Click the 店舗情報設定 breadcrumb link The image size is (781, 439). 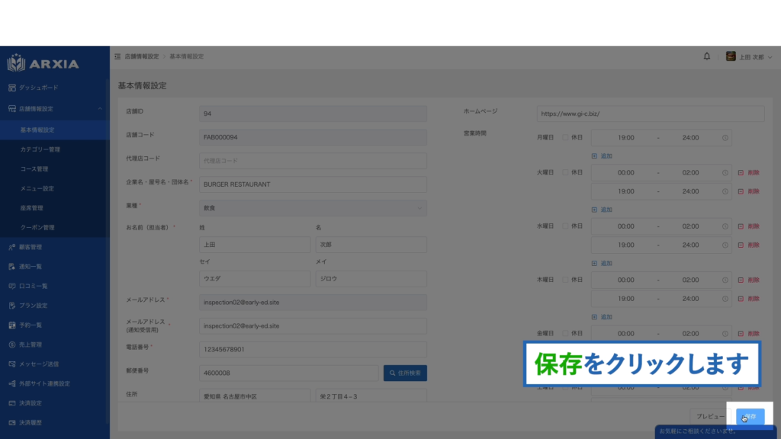[x=142, y=56]
